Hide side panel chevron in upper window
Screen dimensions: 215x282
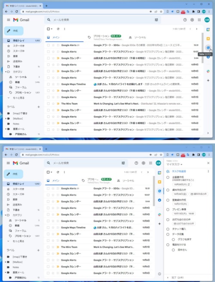[x=208, y=133]
